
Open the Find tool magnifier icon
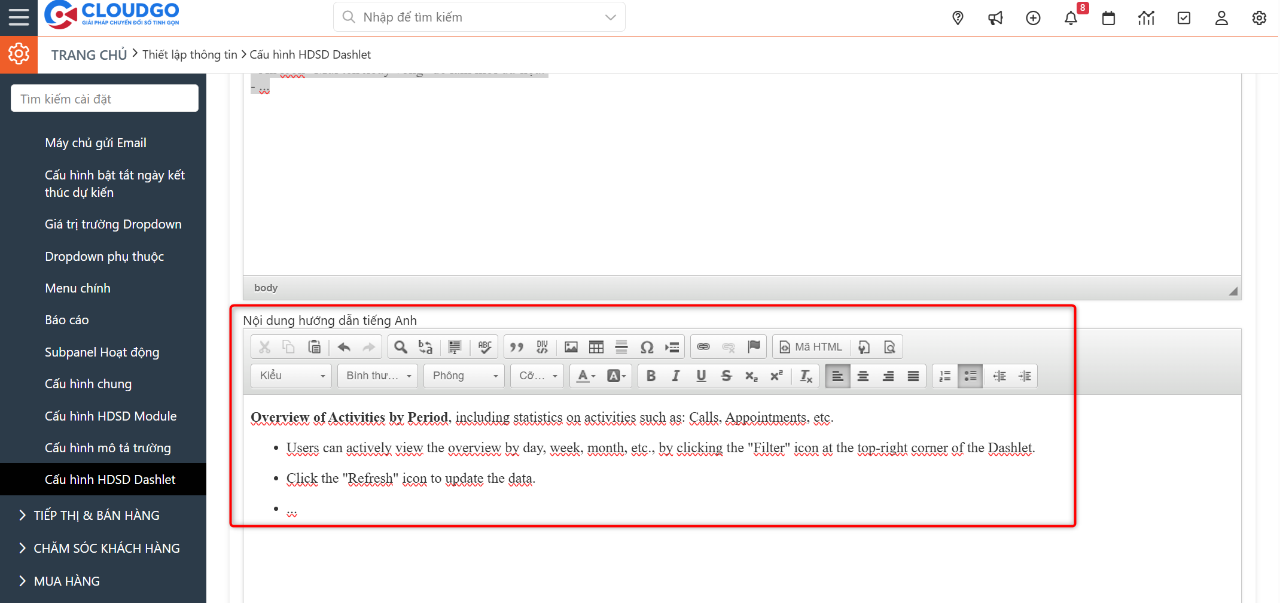click(x=401, y=347)
